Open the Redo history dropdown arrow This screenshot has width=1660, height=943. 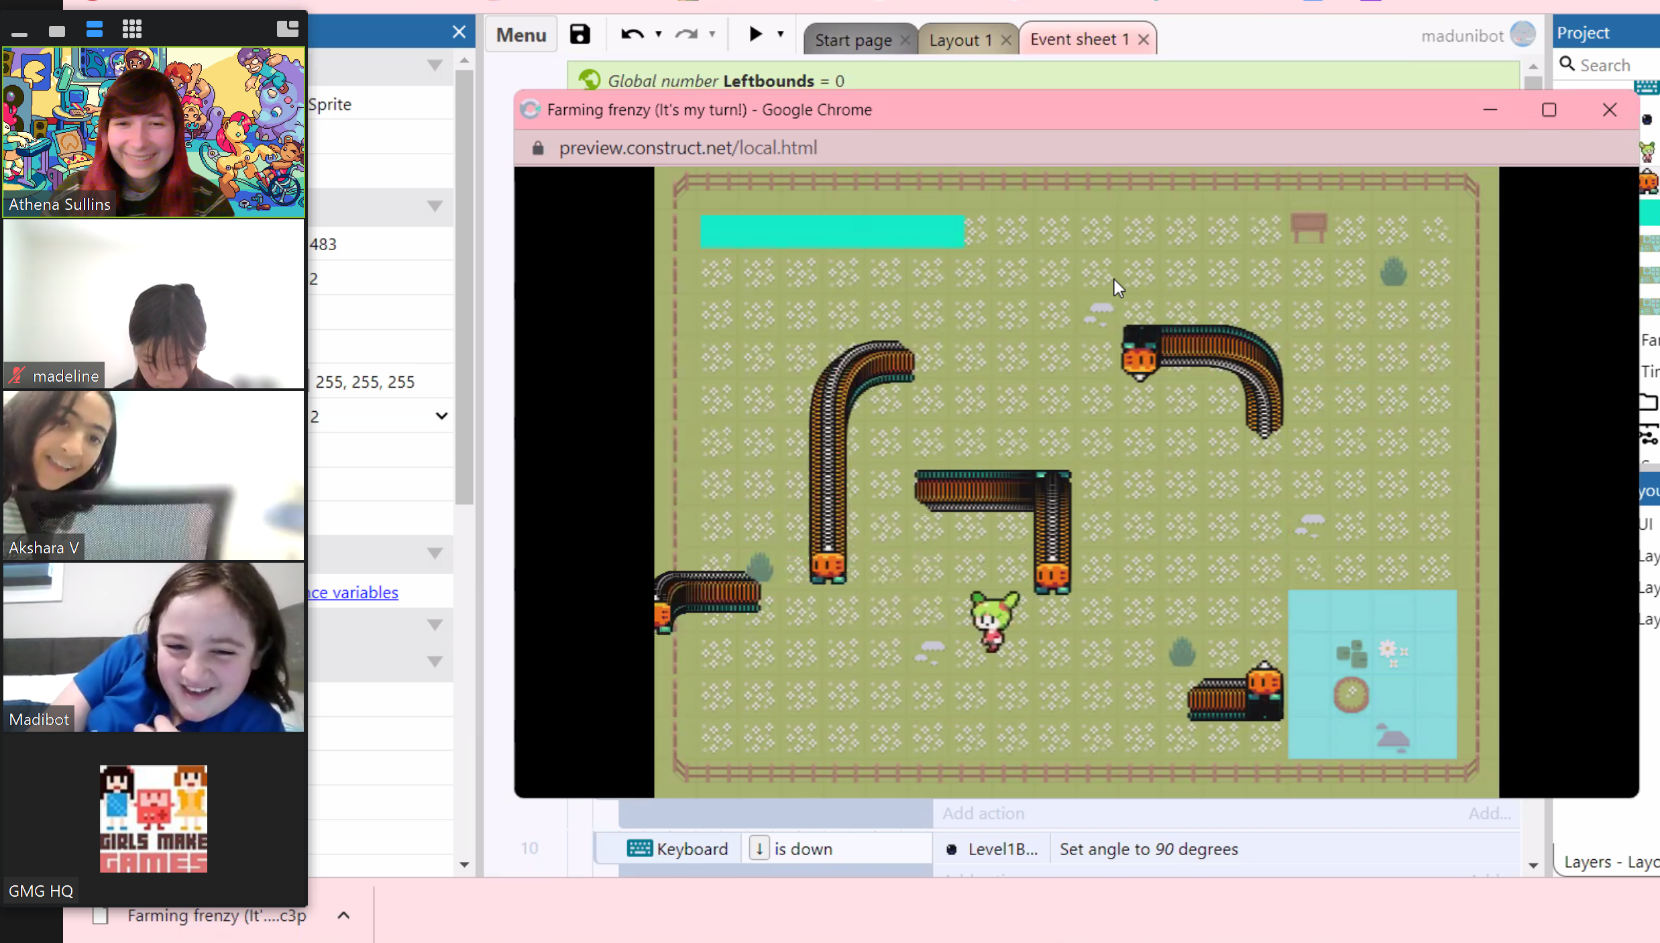pos(712,34)
